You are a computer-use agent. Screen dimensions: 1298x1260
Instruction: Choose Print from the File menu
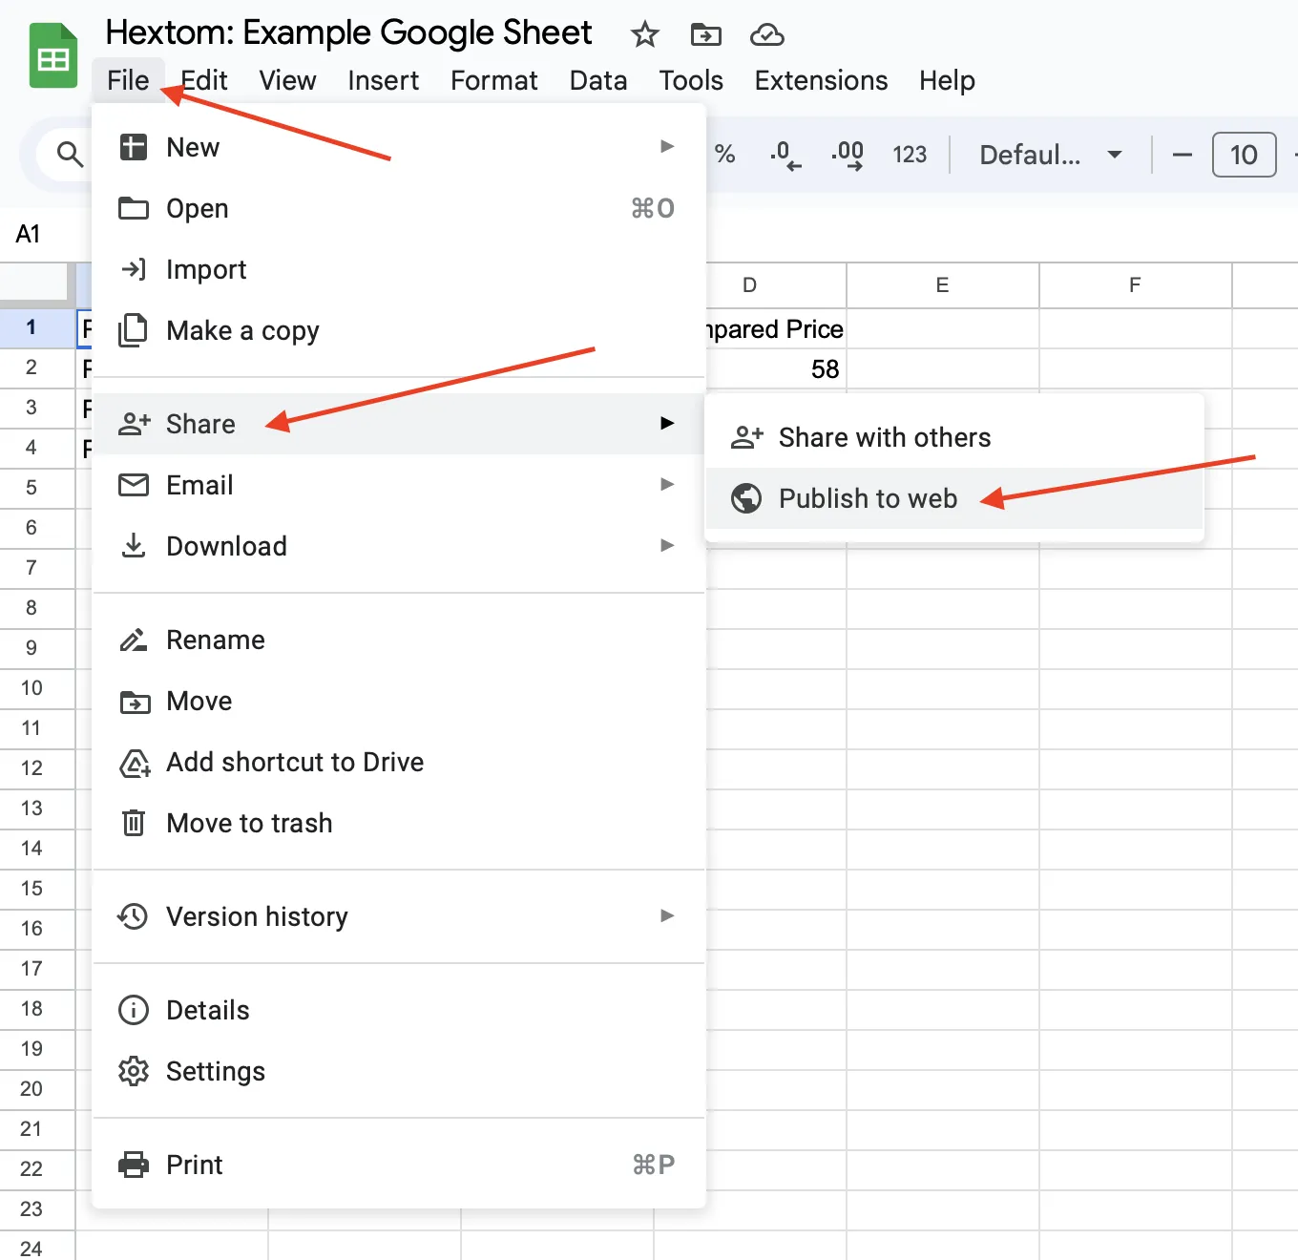[x=399, y=1165]
